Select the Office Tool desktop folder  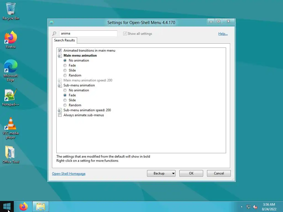[x=11, y=155]
